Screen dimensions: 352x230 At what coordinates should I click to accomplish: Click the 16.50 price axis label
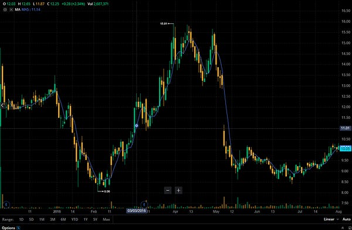[346, 11]
